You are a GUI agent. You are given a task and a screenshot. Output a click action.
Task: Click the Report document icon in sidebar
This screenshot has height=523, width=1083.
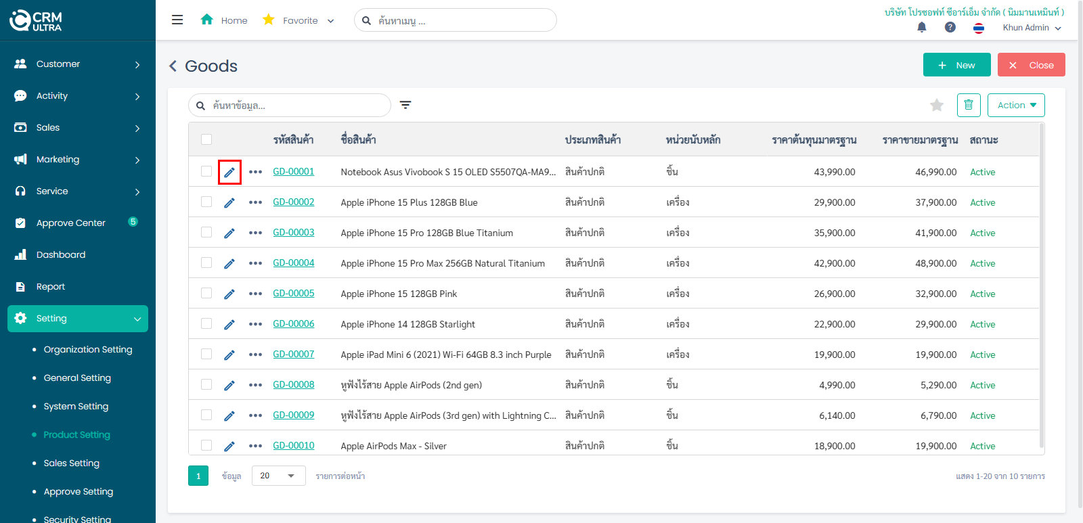point(20,286)
